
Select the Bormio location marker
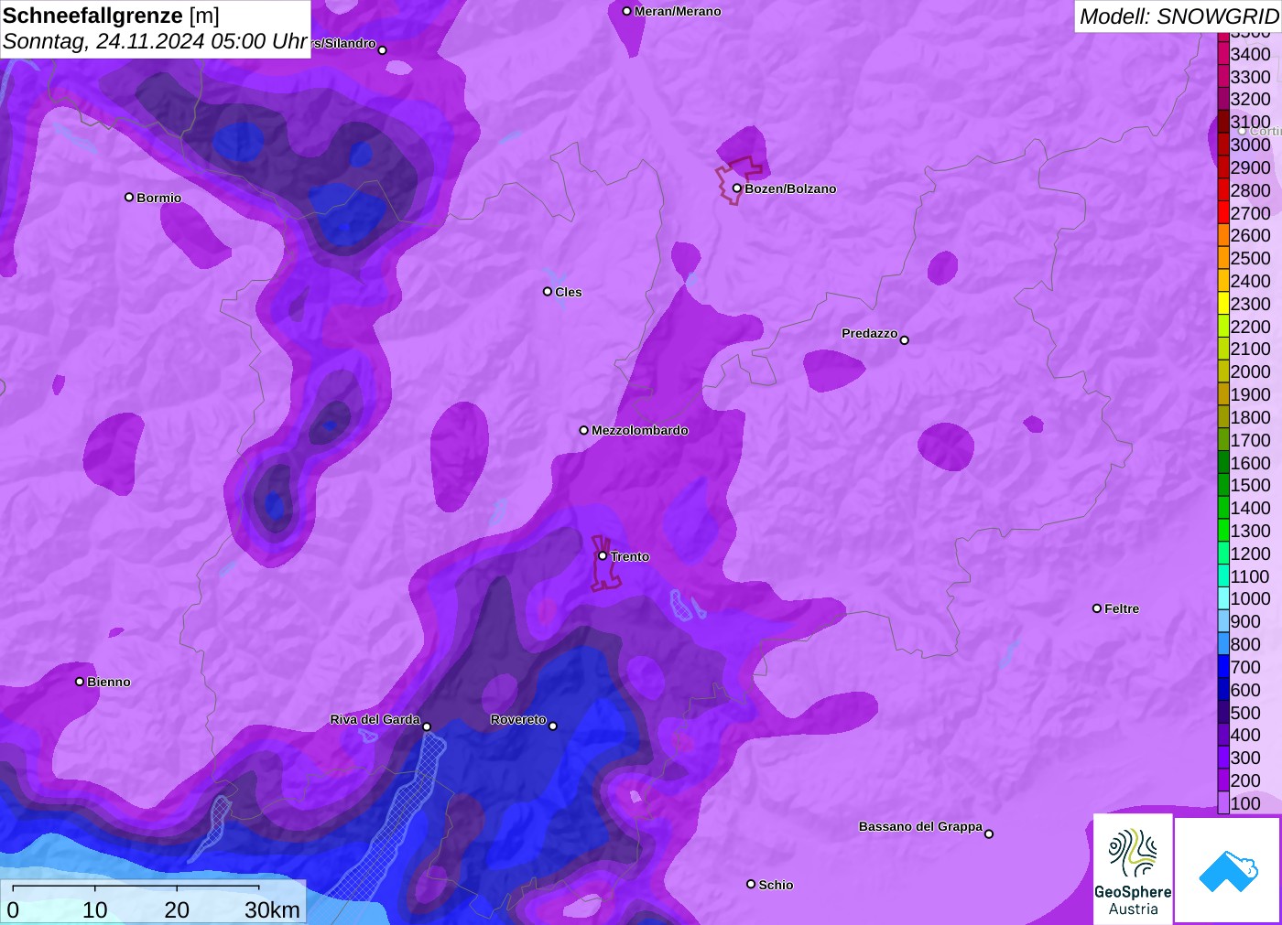129,197
